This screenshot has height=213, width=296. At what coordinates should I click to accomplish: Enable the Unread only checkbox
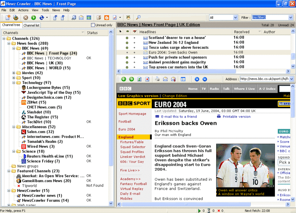pos(93,25)
